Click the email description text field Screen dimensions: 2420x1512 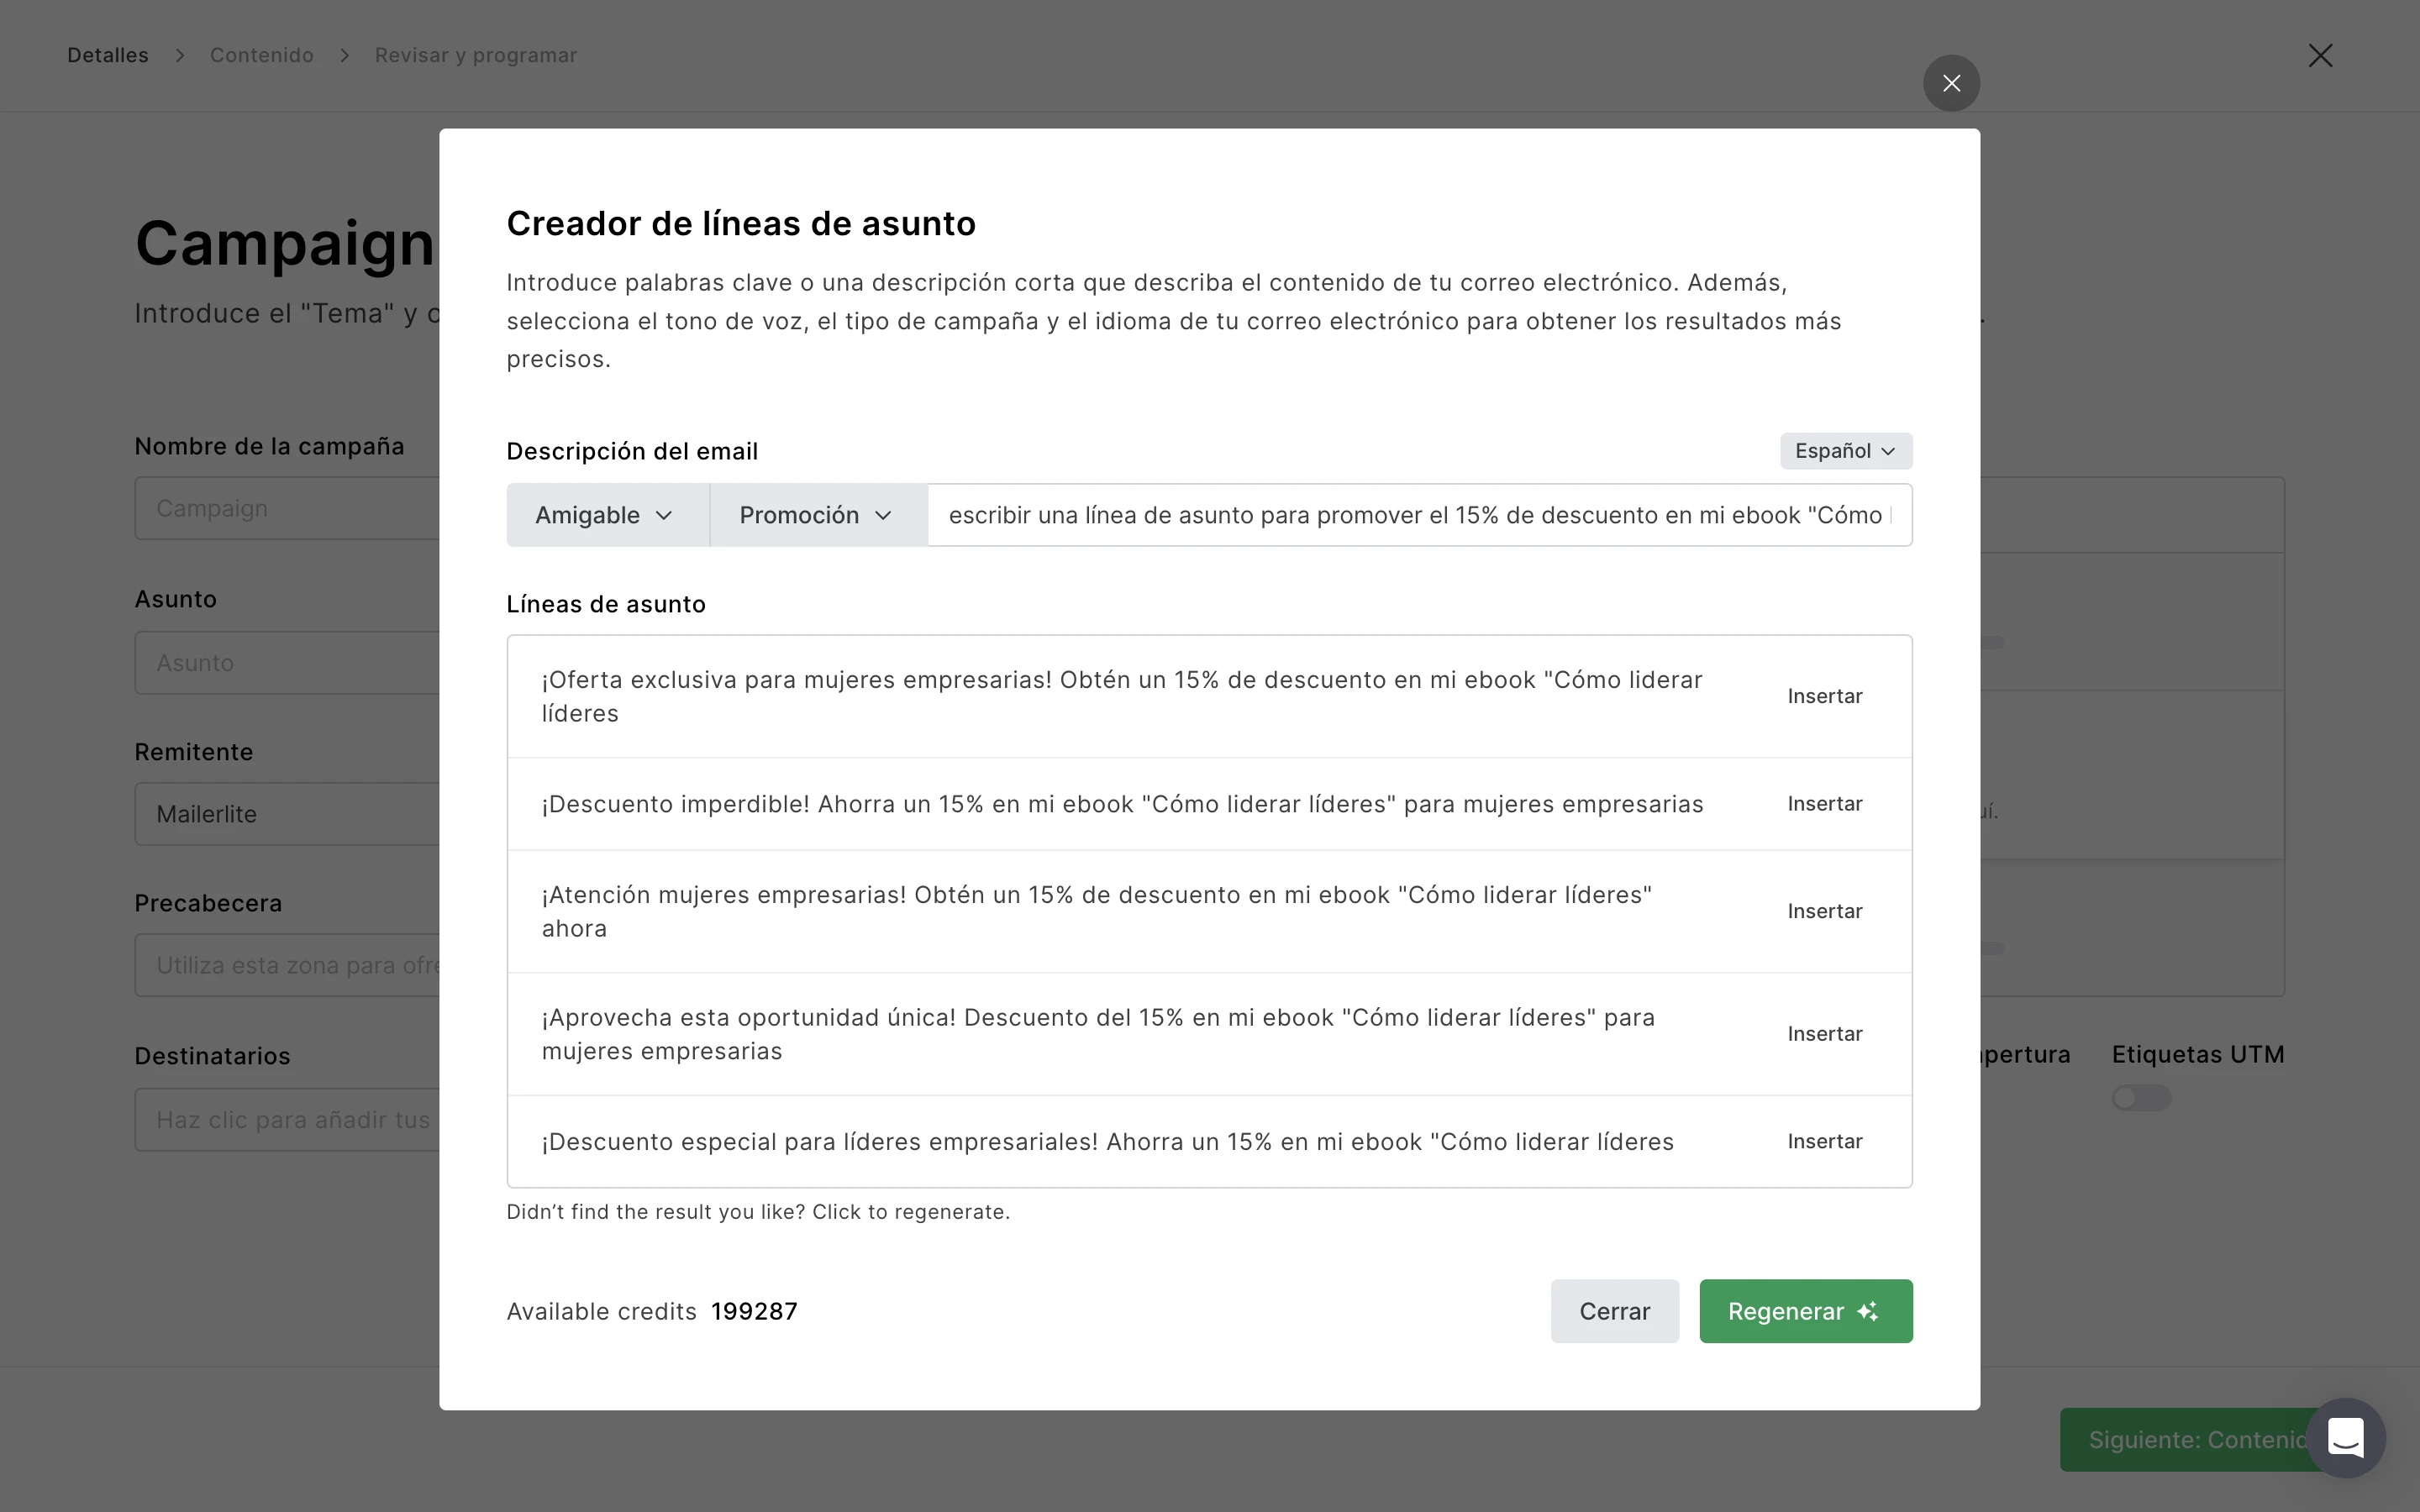tap(1418, 515)
